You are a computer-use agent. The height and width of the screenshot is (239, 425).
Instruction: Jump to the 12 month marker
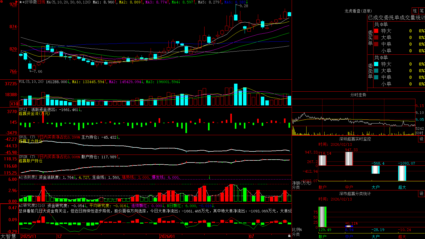59,236
